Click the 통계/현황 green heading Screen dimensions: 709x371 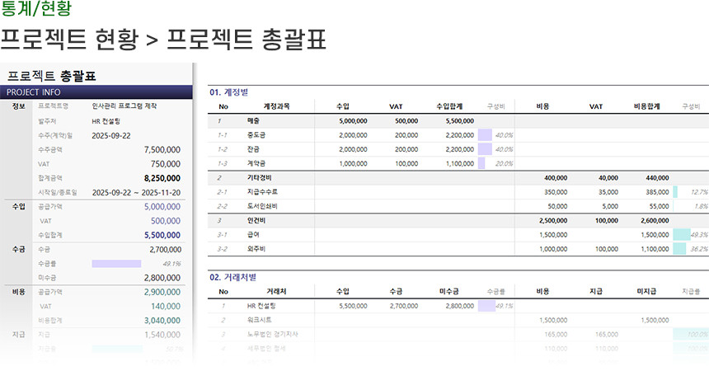point(35,10)
